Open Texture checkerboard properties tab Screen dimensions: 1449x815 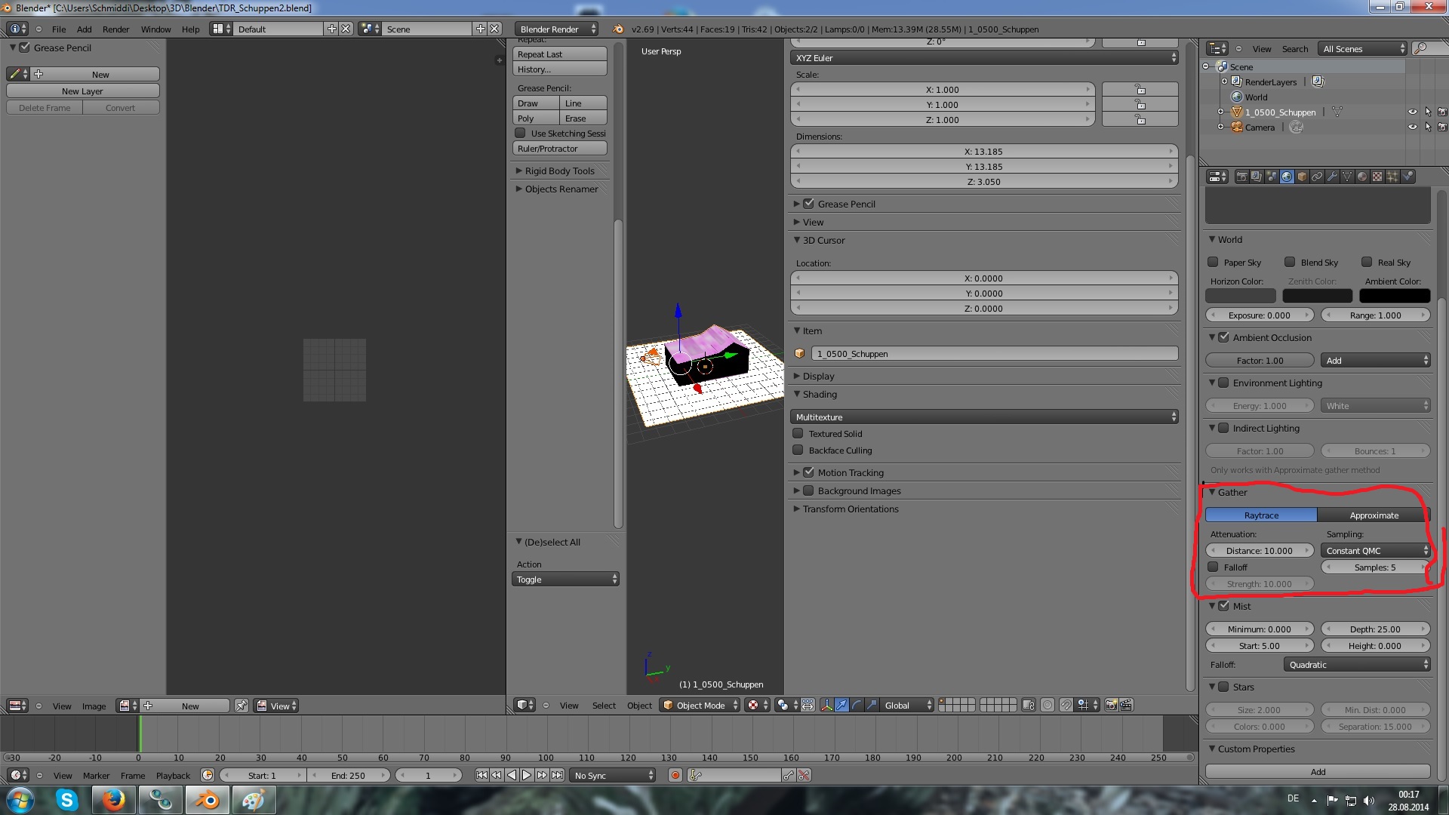click(x=1377, y=177)
